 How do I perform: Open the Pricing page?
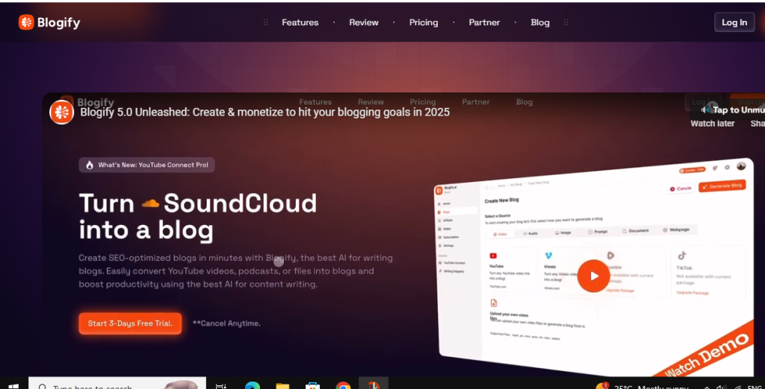coord(424,22)
